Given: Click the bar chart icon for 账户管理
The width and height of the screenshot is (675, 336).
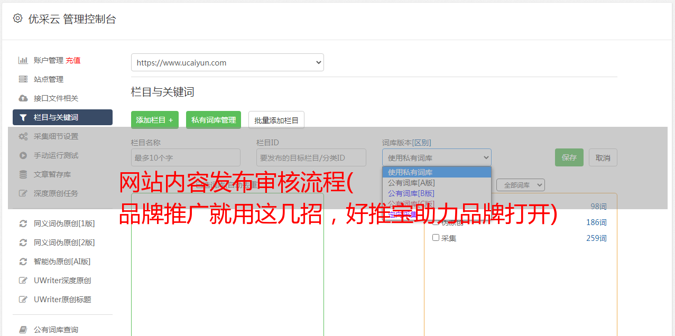Looking at the screenshot, I should coord(23,60).
